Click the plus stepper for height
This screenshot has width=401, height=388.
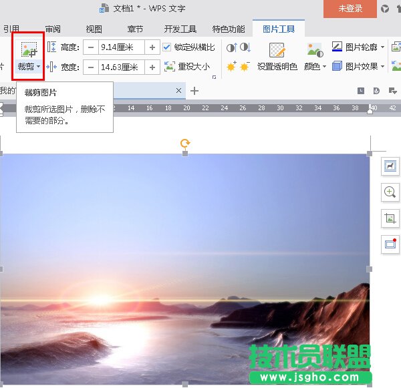152,47
